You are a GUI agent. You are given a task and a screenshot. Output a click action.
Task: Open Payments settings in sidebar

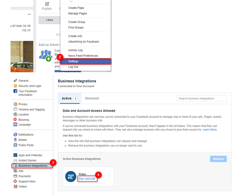(25, 176)
